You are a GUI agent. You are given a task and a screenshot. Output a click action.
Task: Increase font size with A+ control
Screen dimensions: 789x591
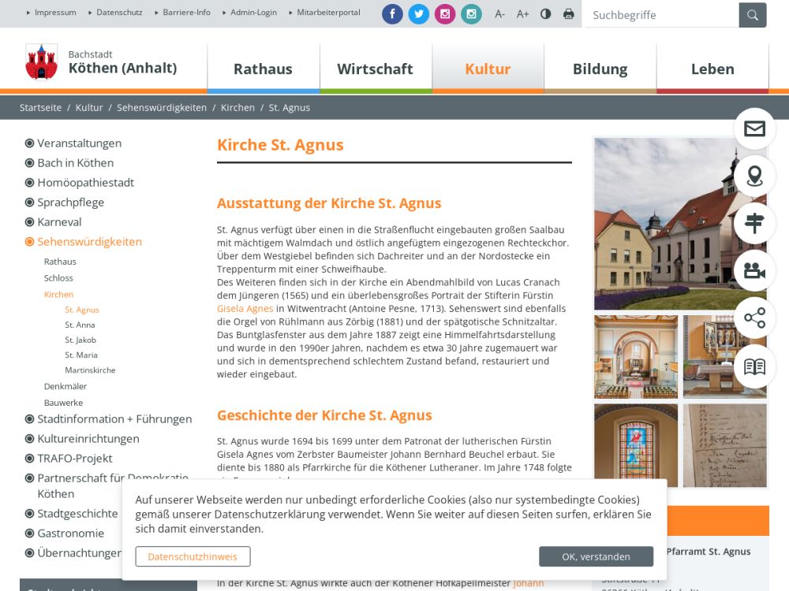(522, 14)
